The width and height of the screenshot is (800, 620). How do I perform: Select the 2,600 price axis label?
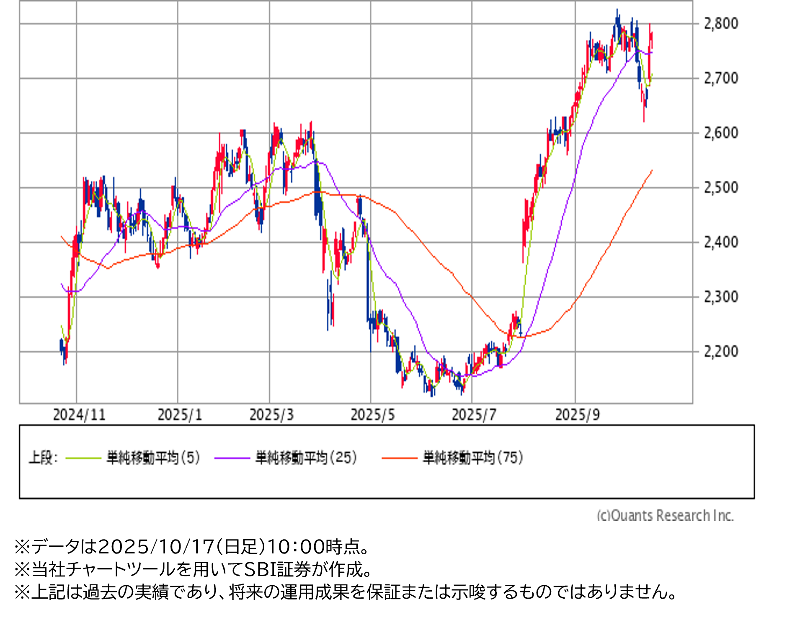point(721,133)
